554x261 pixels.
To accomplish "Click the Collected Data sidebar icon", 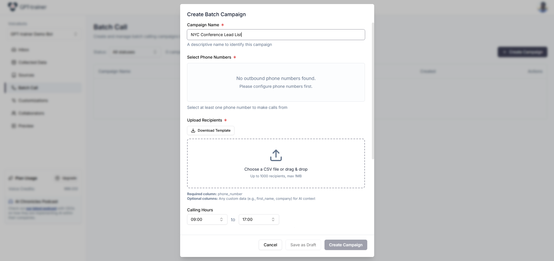I will (x=14, y=62).
